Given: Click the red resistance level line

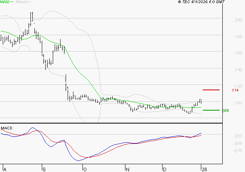Looking at the screenshot, I should tap(211, 90).
